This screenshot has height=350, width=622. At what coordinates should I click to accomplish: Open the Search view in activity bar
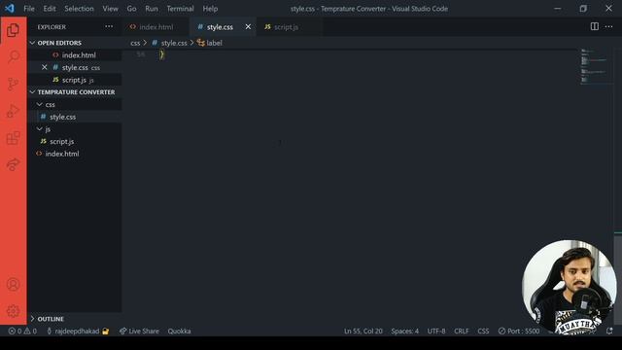pyautogui.click(x=13, y=56)
